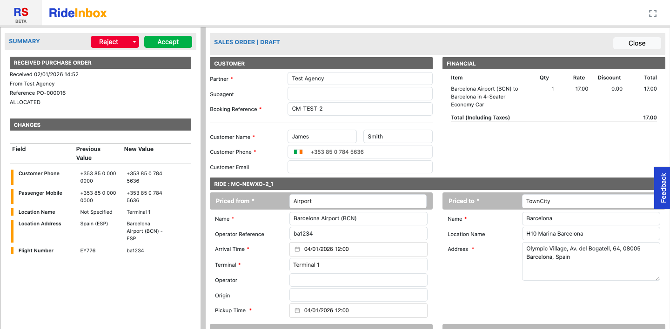Image resolution: width=670 pixels, height=329 pixels.
Task: Click the RideInbox logo
Action: 78,13
